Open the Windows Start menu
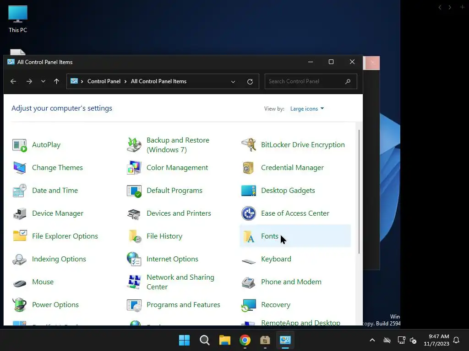The width and height of the screenshot is (469, 351). [x=184, y=340]
